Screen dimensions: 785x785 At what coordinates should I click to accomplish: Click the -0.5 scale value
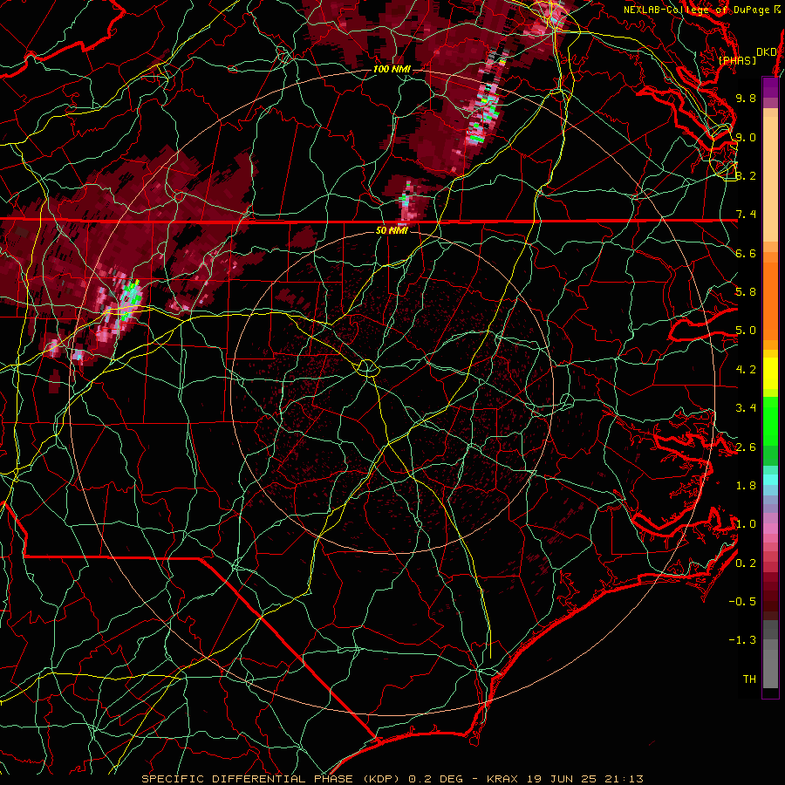point(742,602)
